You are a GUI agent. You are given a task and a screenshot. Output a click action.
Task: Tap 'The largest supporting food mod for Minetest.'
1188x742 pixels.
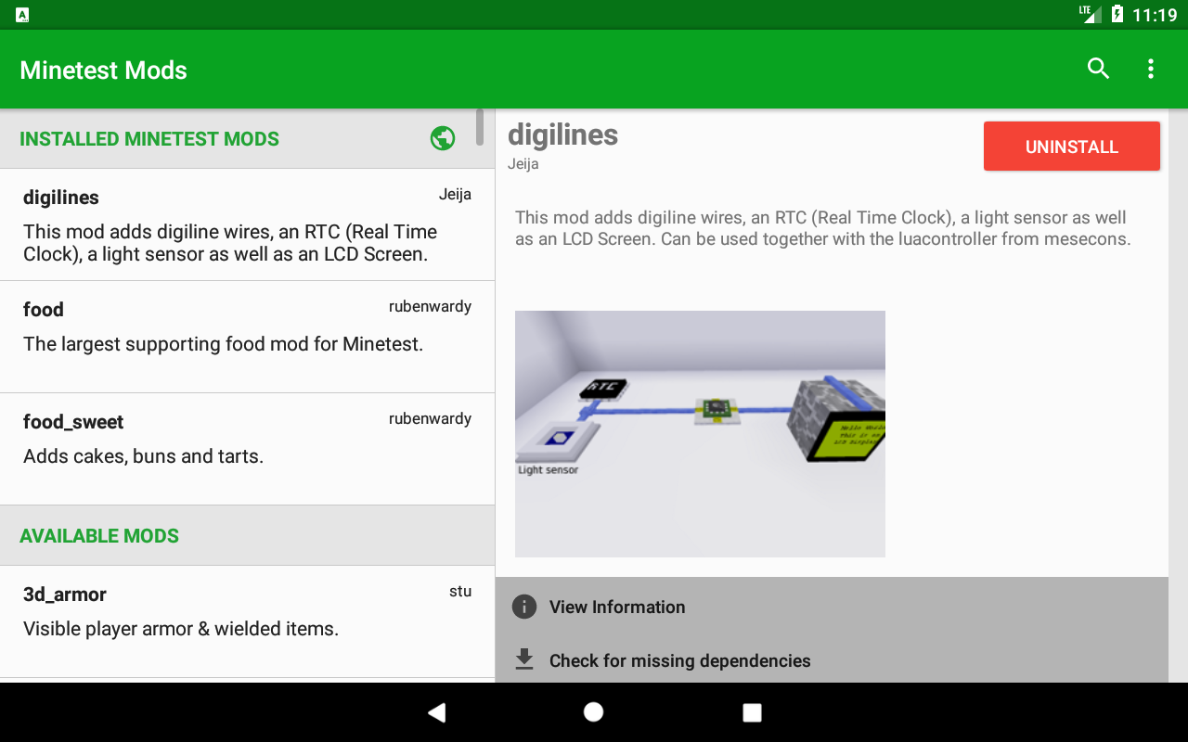click(x=223, y=344)
